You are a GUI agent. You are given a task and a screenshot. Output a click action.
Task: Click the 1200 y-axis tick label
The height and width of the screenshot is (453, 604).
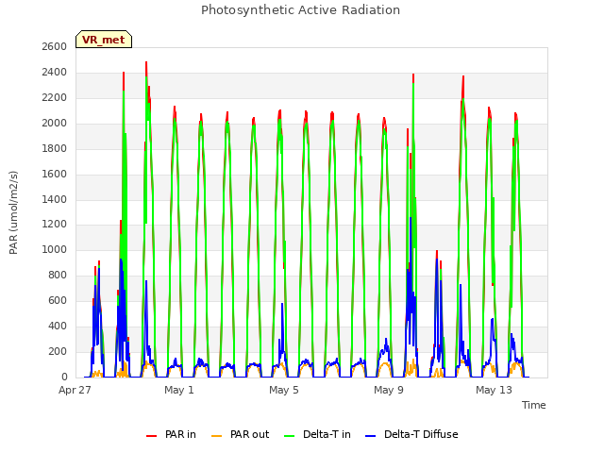click(55, 225)
